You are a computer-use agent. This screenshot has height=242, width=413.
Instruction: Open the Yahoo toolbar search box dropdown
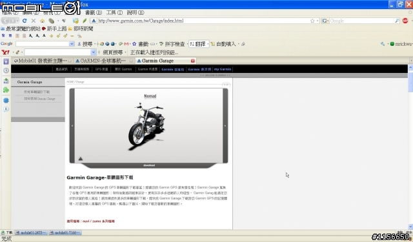click(x=93, y=52)
